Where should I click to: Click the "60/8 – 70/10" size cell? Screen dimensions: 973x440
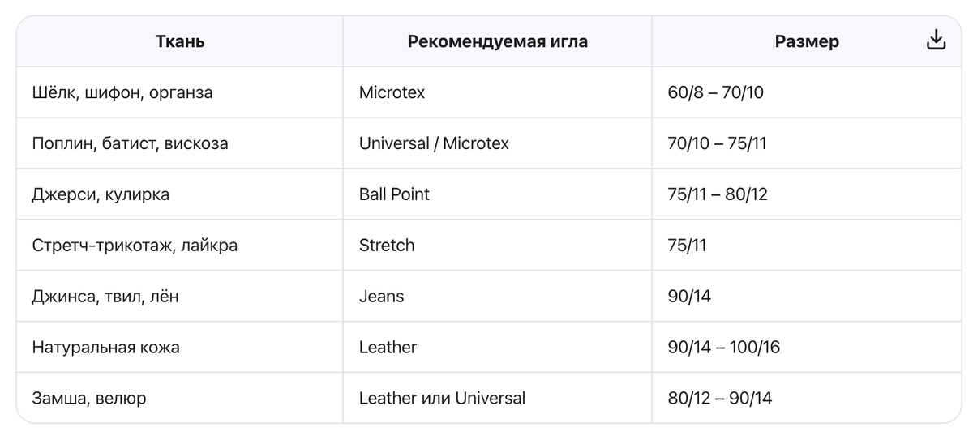[x=715, y=92]
